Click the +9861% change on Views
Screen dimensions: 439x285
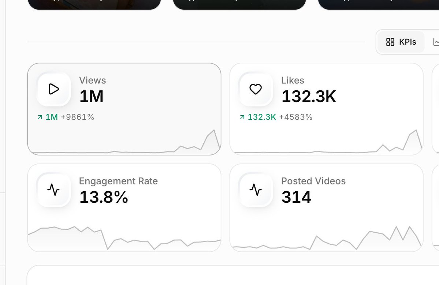pyautogui.click(x=78, y=117)
